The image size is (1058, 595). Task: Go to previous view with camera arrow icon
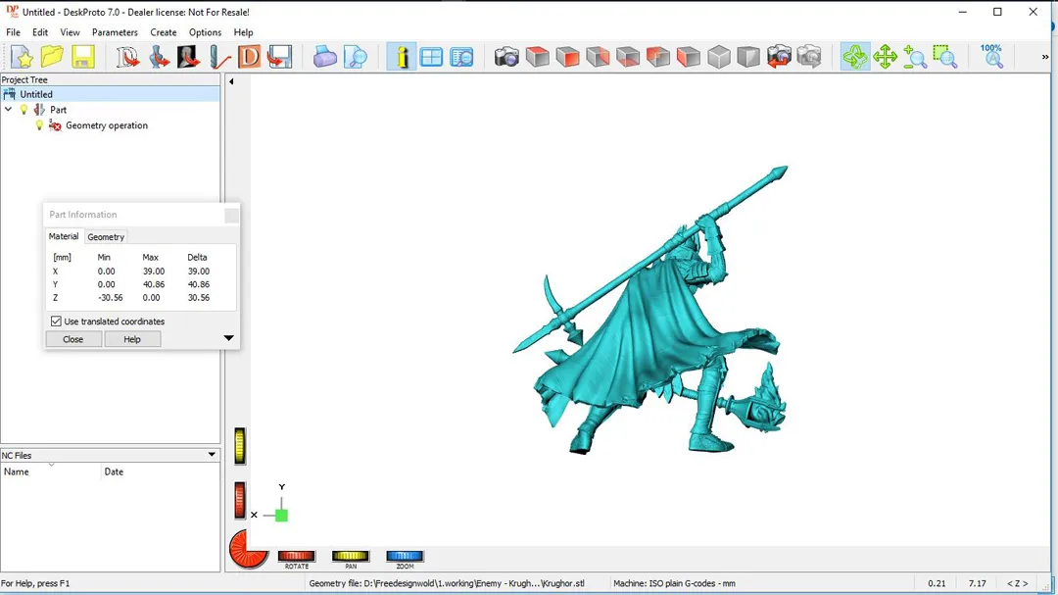tap(780, 57)
